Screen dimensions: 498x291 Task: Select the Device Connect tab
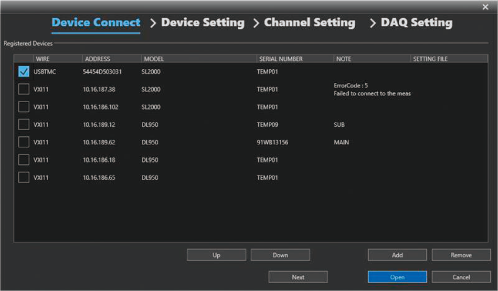pyautogui.click(x=96, y=23)
